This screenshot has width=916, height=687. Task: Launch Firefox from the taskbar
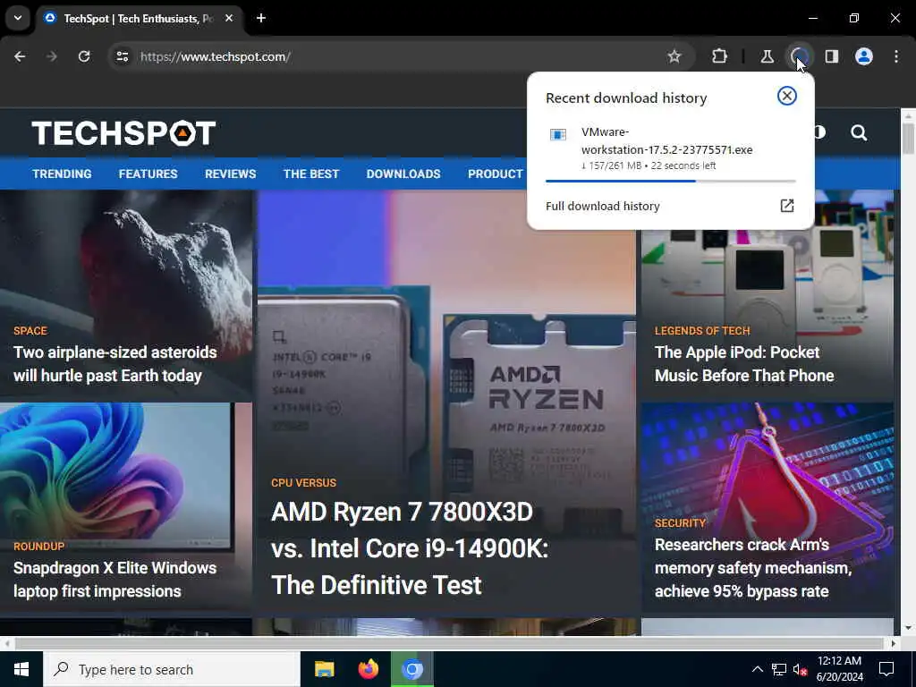(x=368, y=669)
